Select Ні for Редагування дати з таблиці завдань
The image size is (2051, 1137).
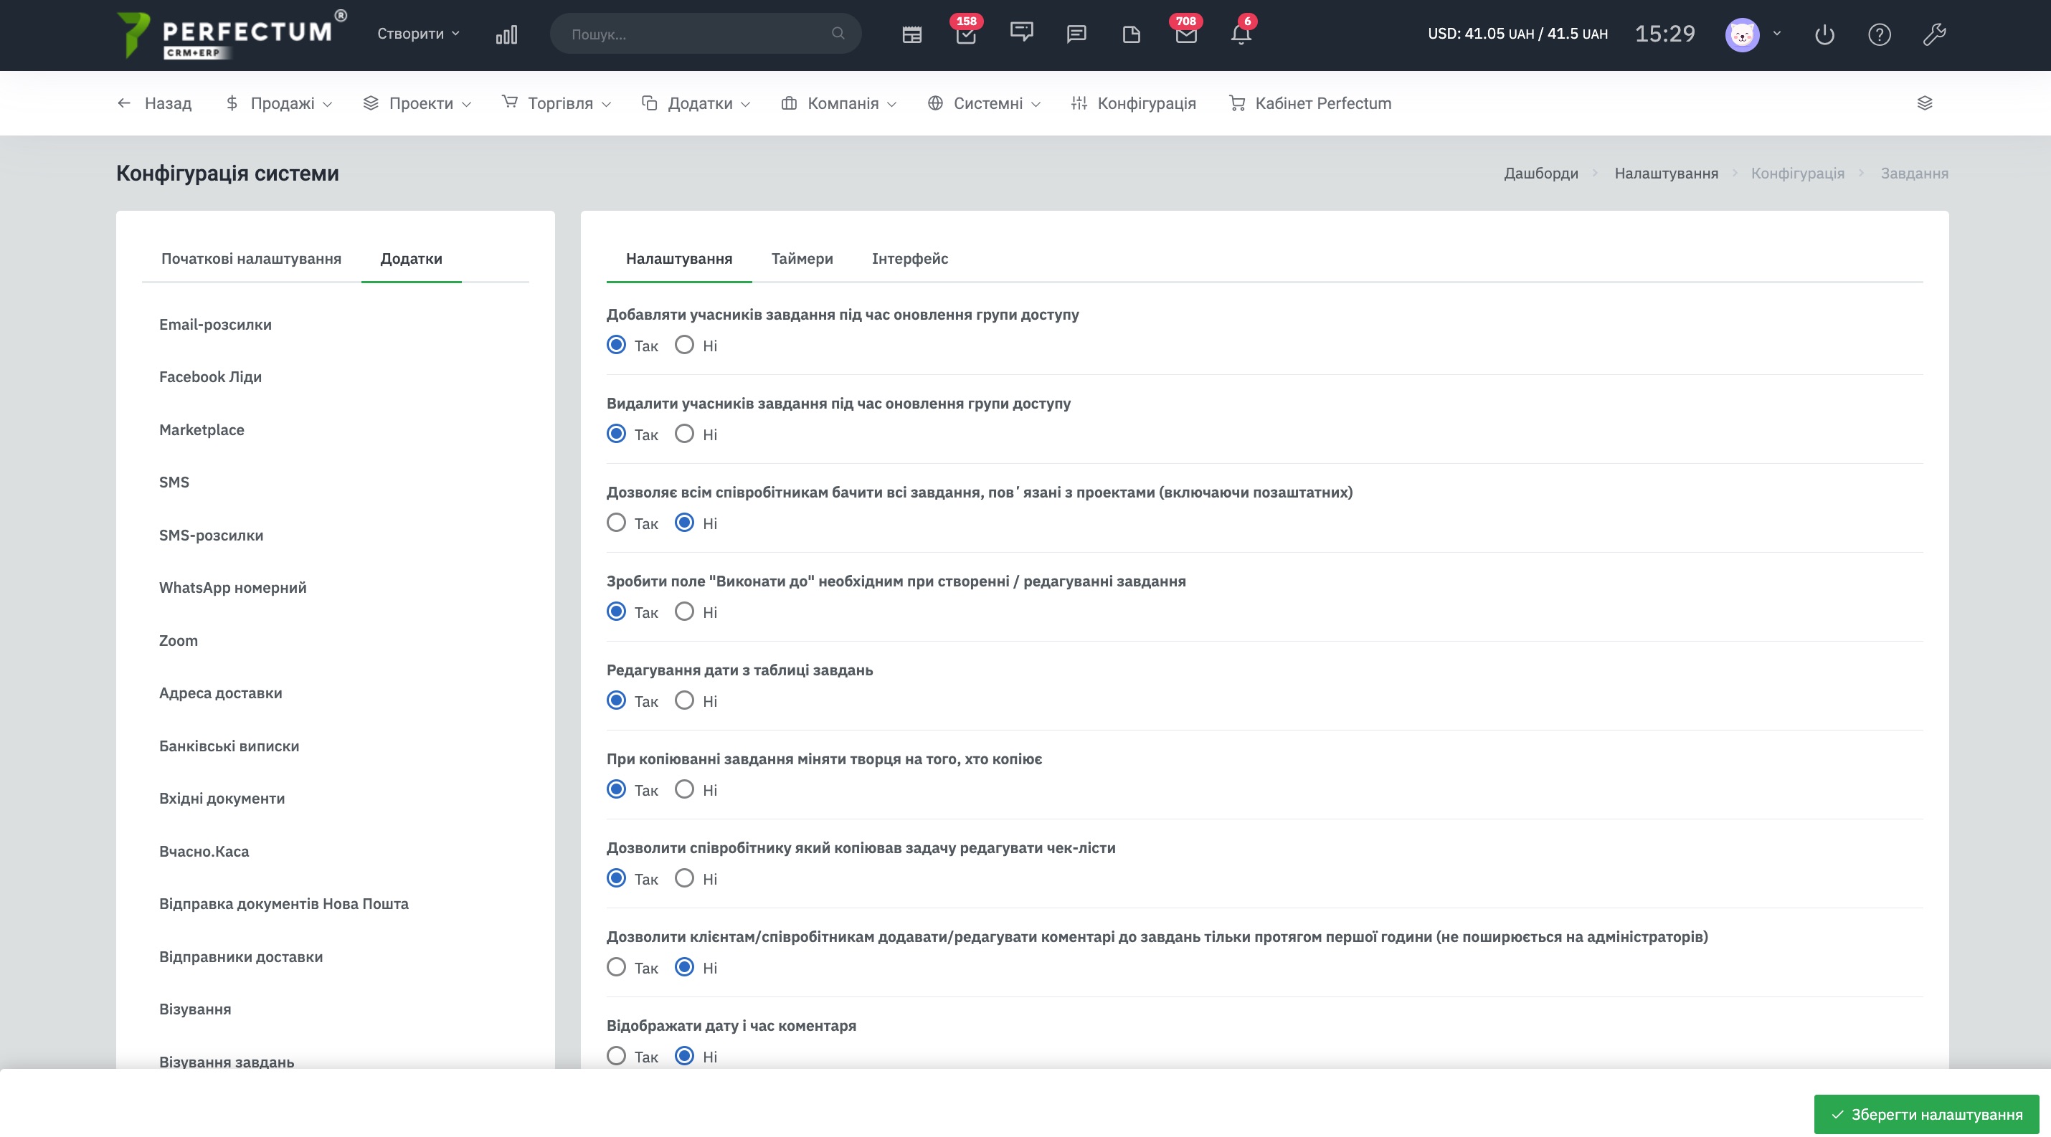685,701
